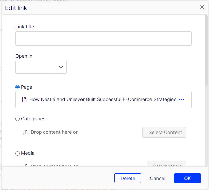Select the Categories radio button

18,119
